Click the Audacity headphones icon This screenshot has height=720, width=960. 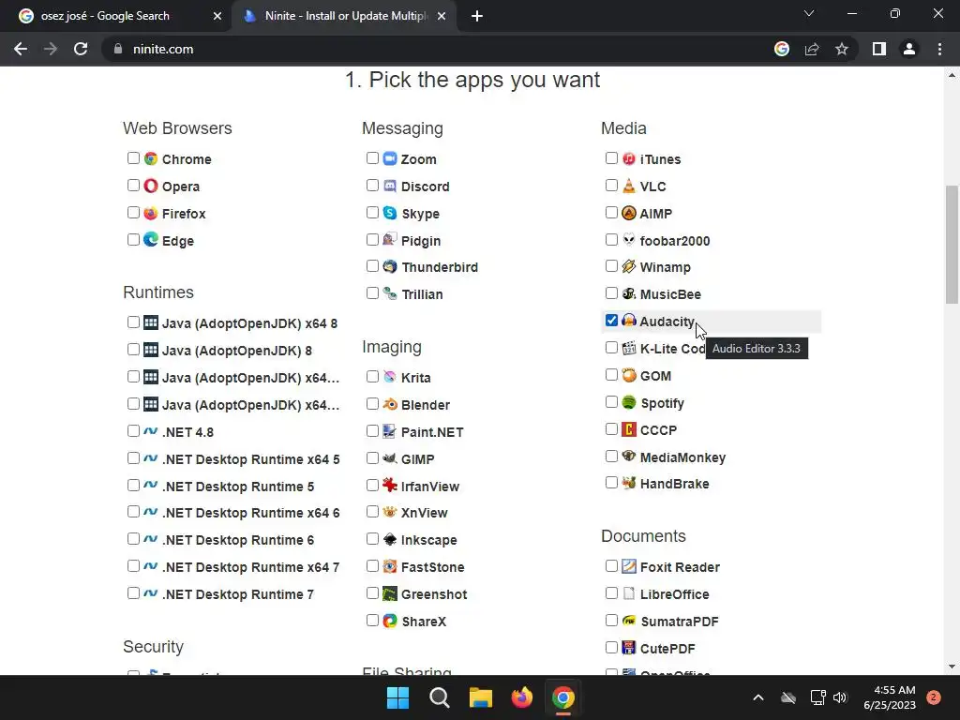(x=629, y=321)
